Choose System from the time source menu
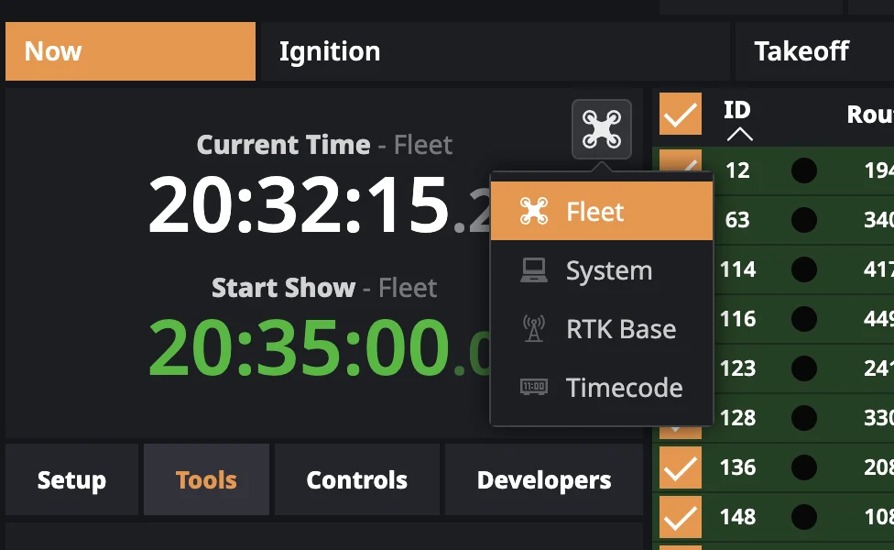Screen dimensions: 894x550 pos(602,270)
